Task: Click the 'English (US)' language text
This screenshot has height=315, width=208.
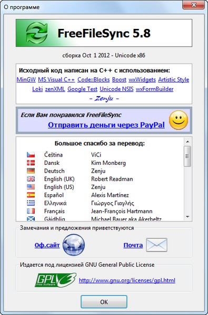Action: click(x=59, y=187)
